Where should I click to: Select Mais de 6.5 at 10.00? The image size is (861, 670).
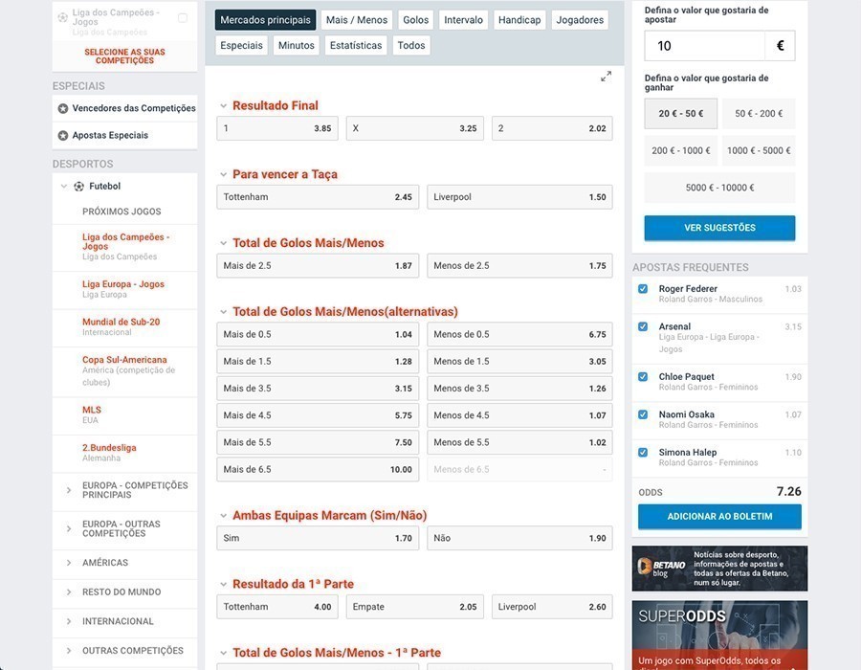(318, 470)
